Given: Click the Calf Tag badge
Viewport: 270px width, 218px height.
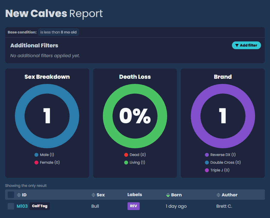Looking at the screenshot, I should pos(40,206).
